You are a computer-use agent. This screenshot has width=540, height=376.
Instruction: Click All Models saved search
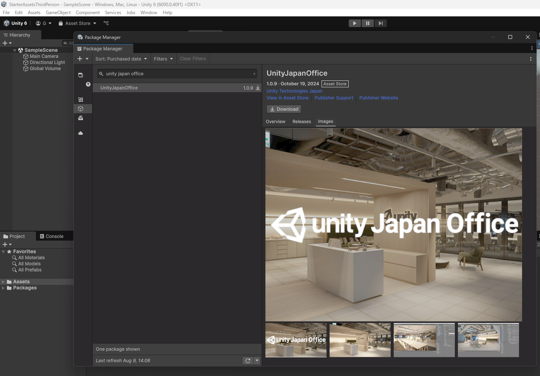pyautogui.click(x=29, y=264)
